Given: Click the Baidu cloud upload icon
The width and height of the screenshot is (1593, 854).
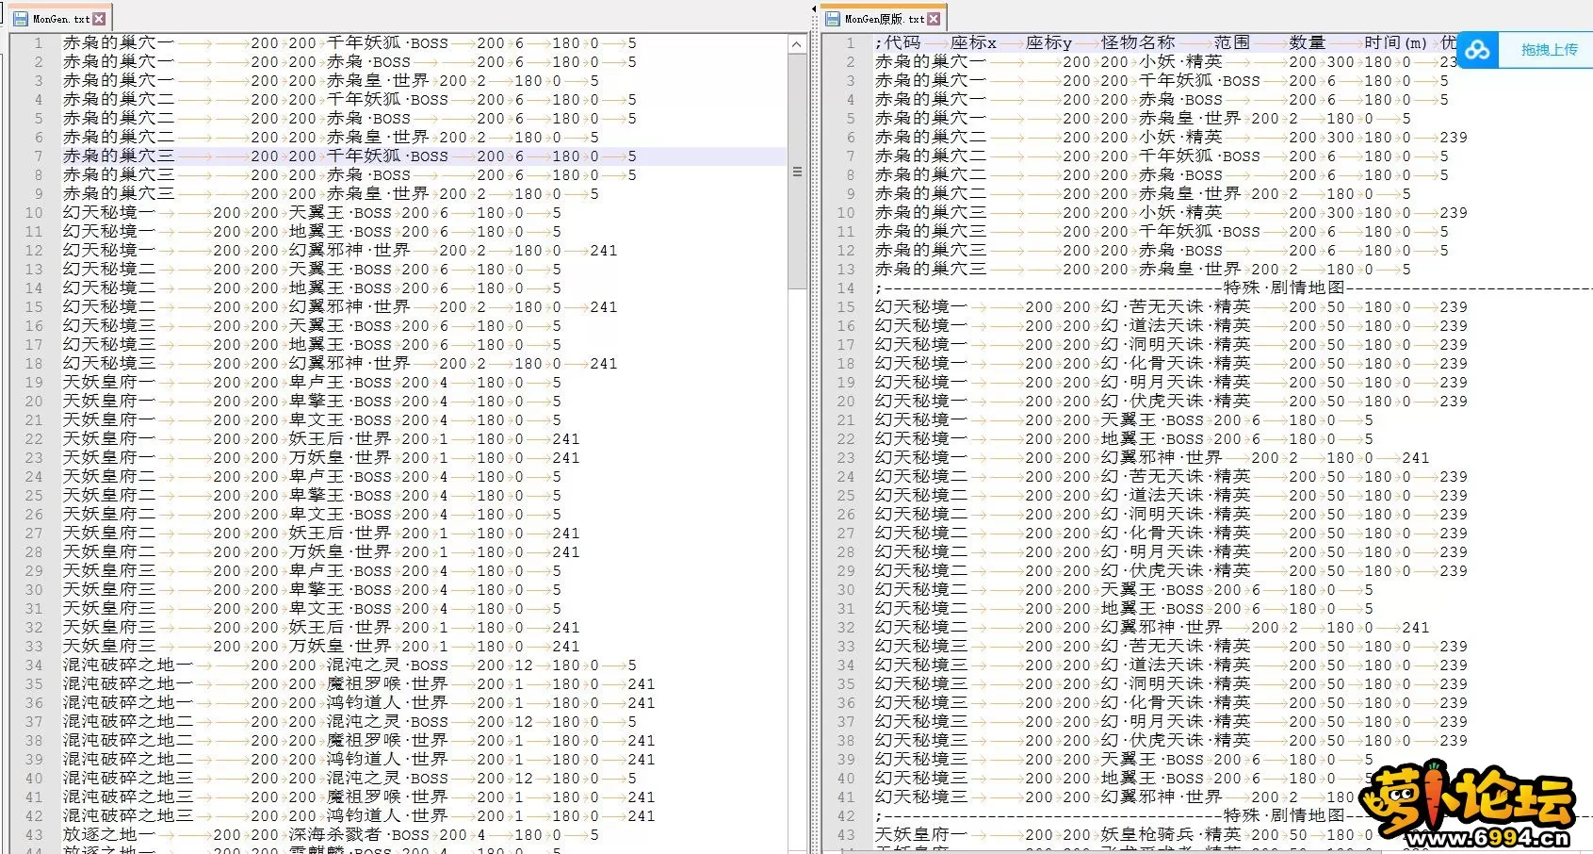Looking at the screenshot, I should [x=1477, y=50].
